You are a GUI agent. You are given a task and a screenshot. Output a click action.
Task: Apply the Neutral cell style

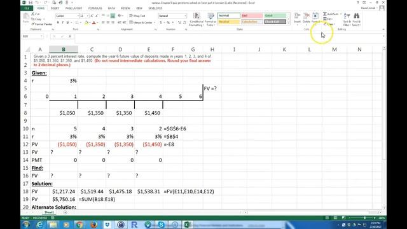[x=229, y=22]
